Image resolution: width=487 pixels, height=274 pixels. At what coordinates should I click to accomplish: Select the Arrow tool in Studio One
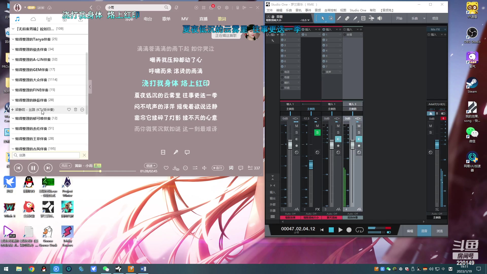point(323,18)
